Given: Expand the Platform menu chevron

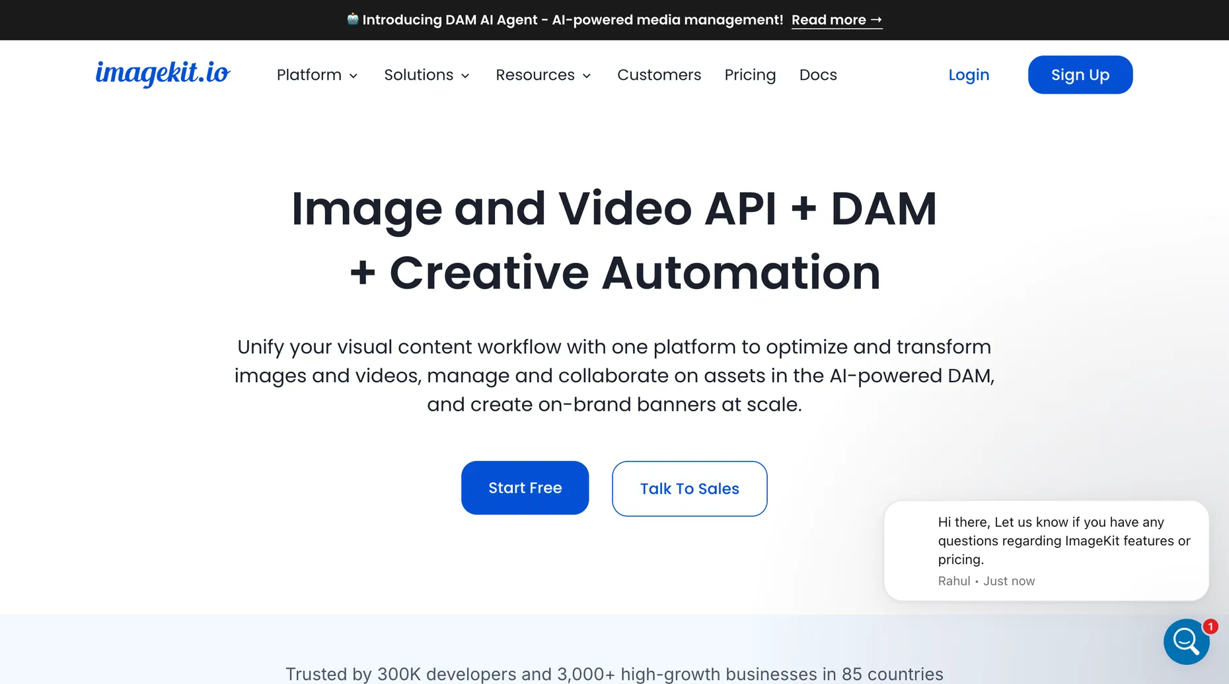Looking at the screenshot, I should [x=354, y=76].
